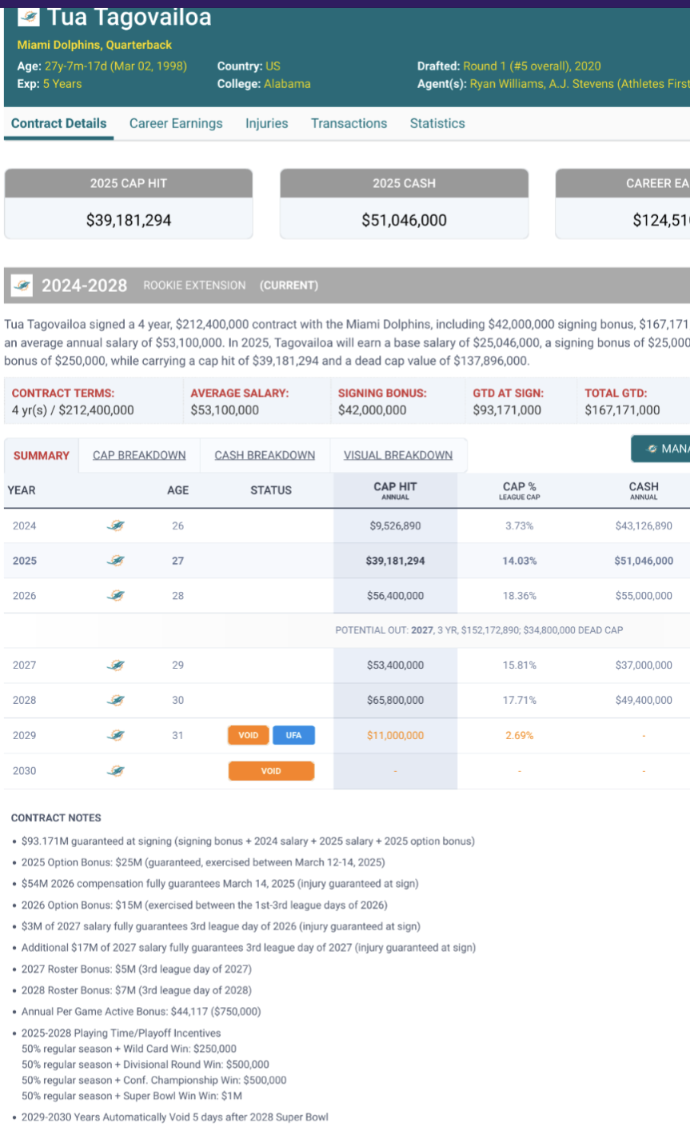Screen dimensions: 690x1131
Task: Go to the Transactions tab
Action: pyautogui.click(x=349, y=123)
